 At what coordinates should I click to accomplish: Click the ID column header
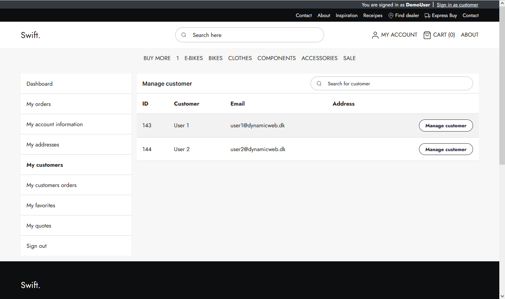[145, 104]
